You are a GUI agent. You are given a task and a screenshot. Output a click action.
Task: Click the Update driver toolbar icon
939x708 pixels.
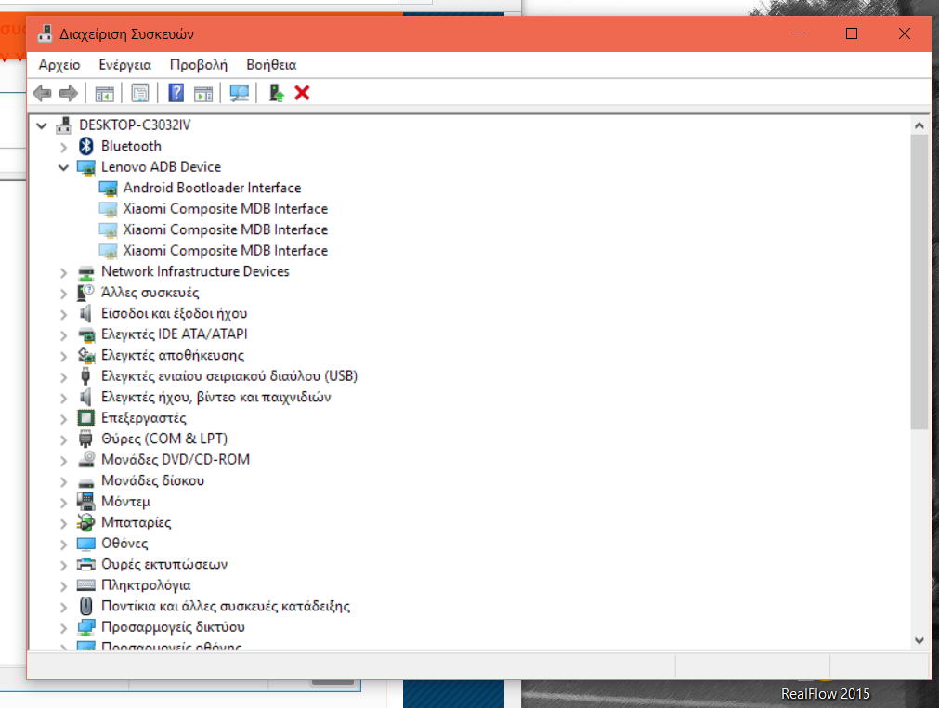[x=276, y=93]
